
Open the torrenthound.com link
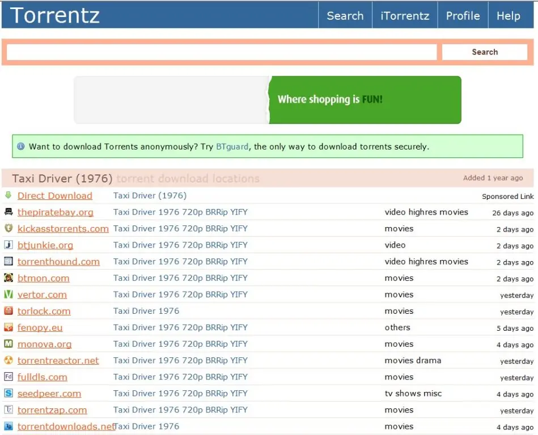58,262
